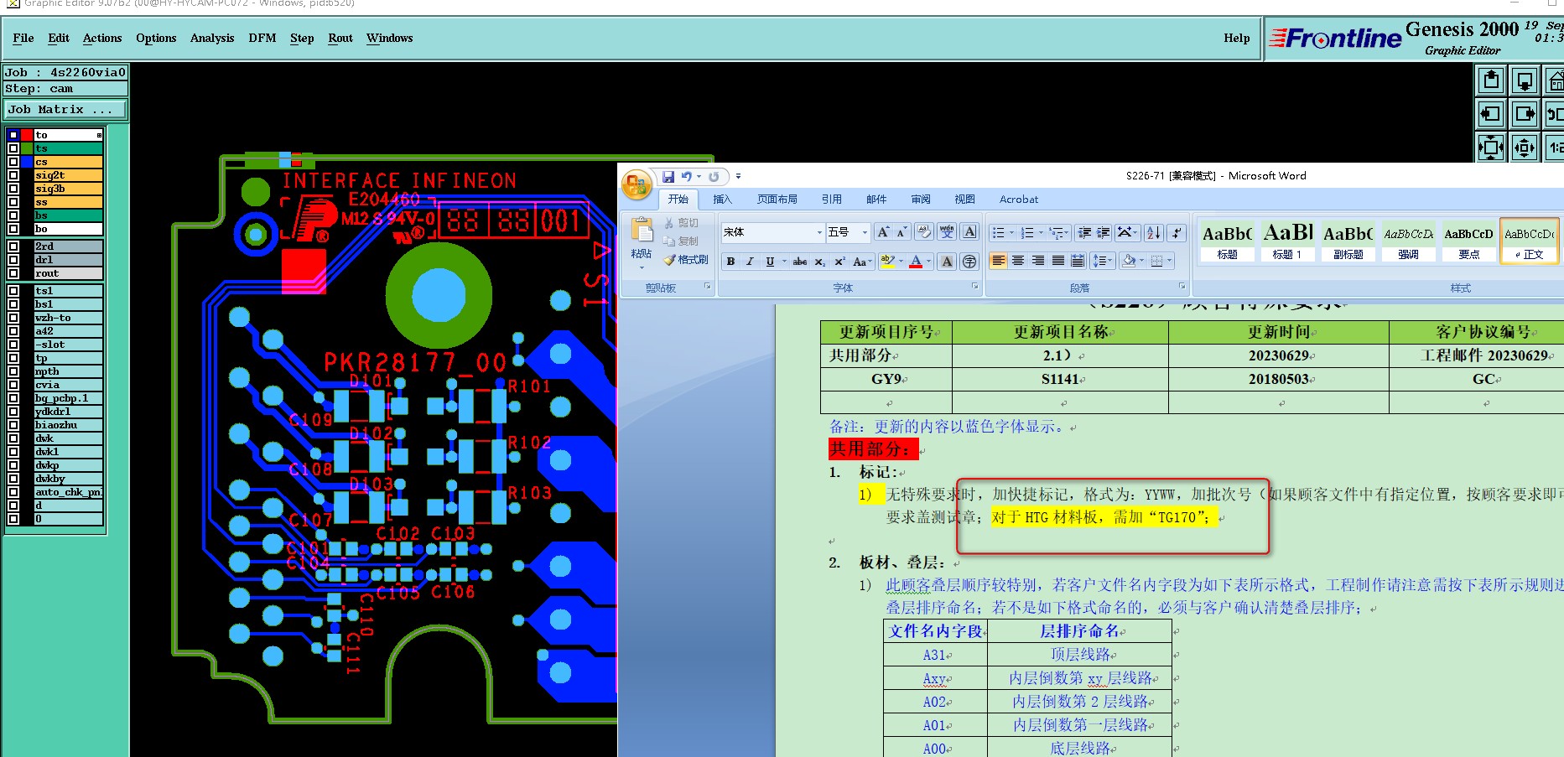Click the blue color swatch of layer cs

27,162
